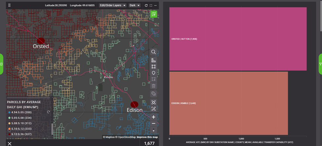Open the three-dot more options menu
Screen dimensions: 322x146
pos(156,6)
